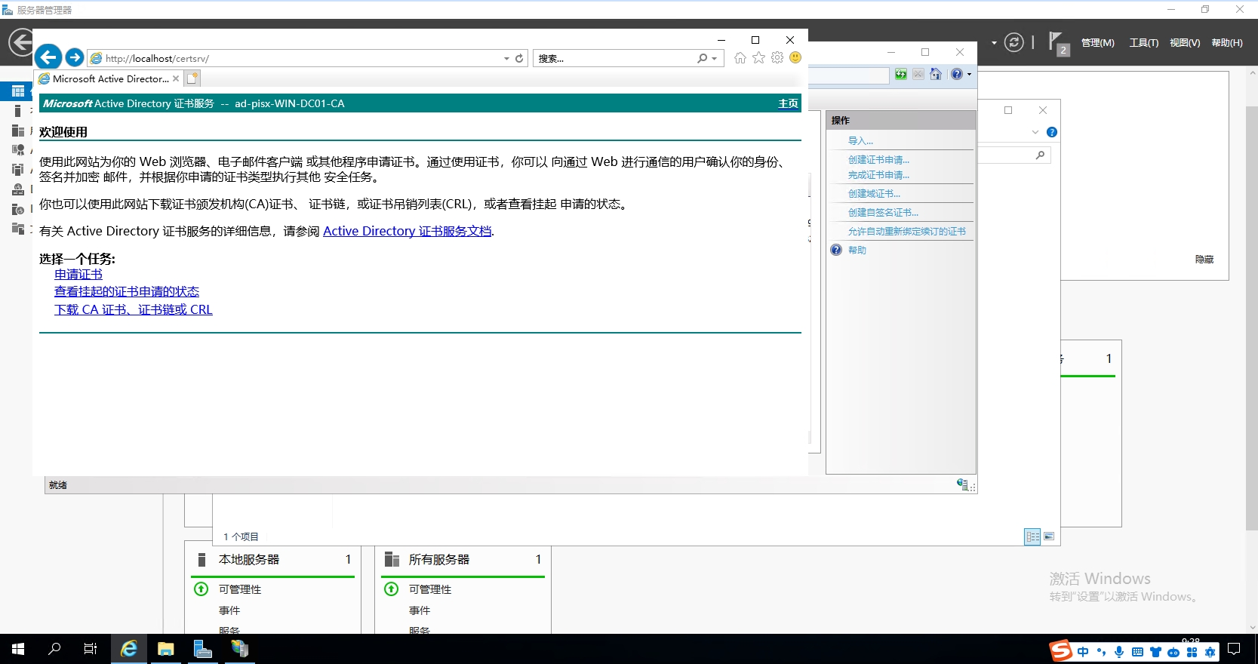Toggle the Sogou Chinese/English input mode
The height and width of the screenshot is (664, 1258).
coord(1083,652)
